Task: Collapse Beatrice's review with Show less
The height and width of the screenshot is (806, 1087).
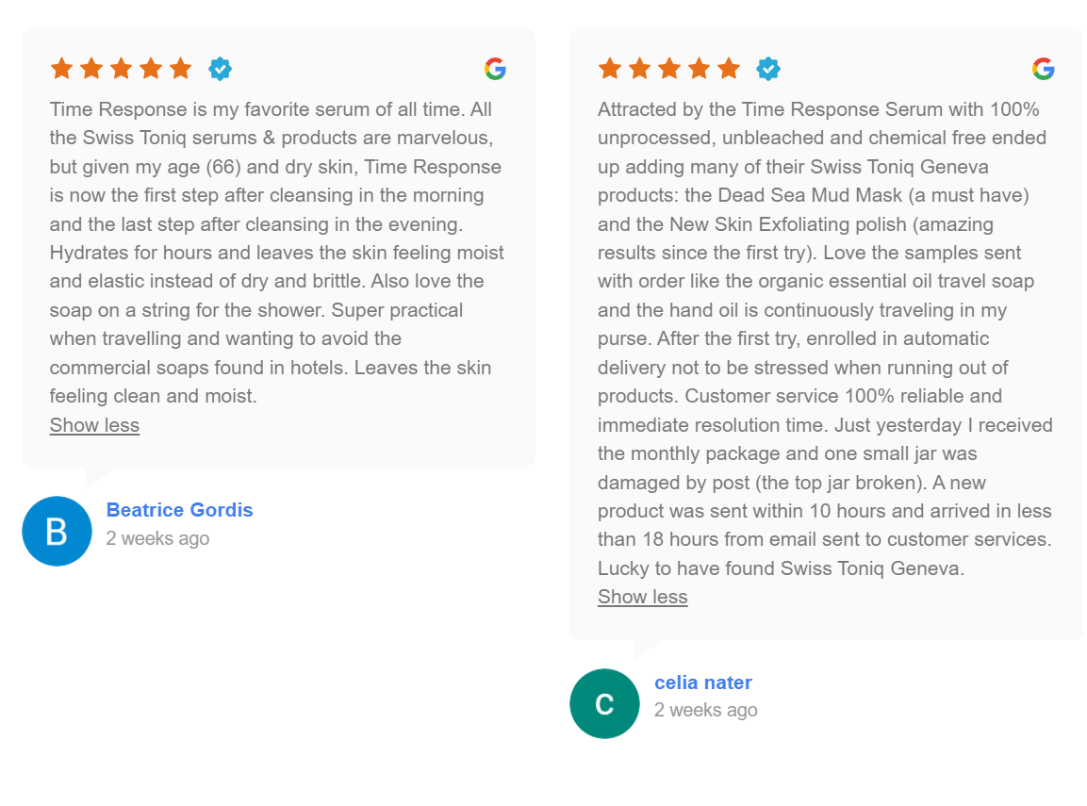Action: 94,425
